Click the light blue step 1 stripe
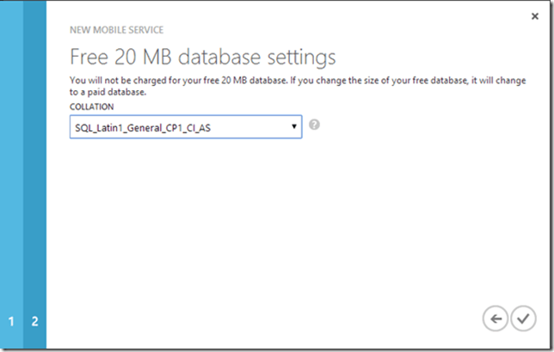This screenshot has width=554, height=352. [11, 172]
